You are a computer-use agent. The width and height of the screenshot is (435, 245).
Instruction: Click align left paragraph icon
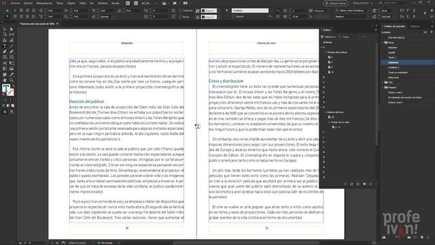click(15, 11)
